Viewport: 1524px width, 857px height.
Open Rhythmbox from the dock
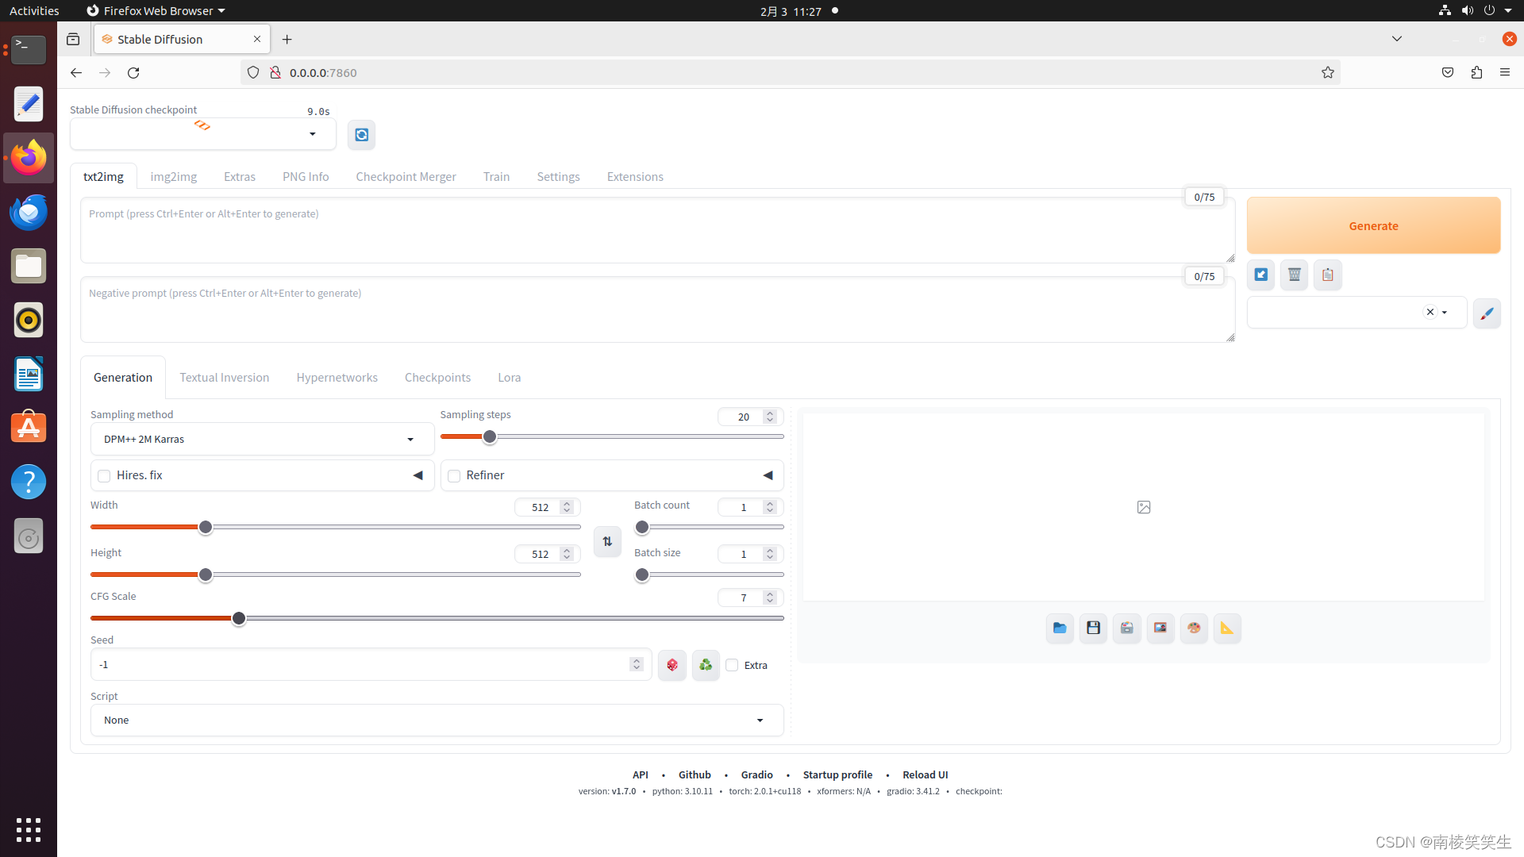tap(29, 320)
